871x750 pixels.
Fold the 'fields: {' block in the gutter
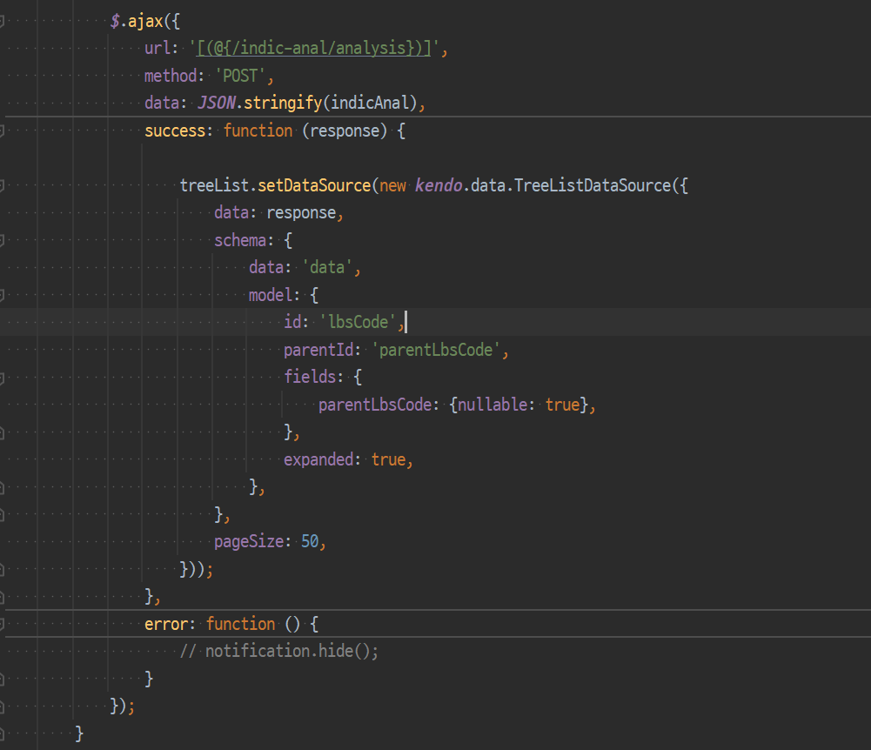point(2,378)
